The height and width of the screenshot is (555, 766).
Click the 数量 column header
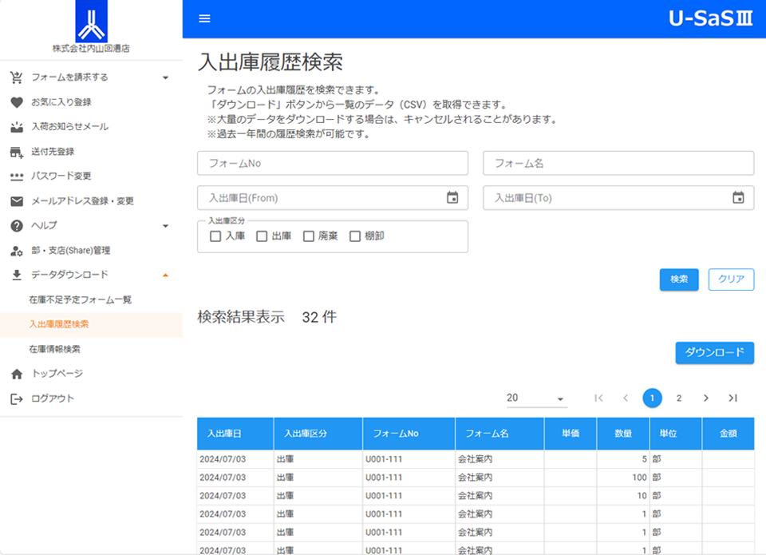click(x=623, y=434)
